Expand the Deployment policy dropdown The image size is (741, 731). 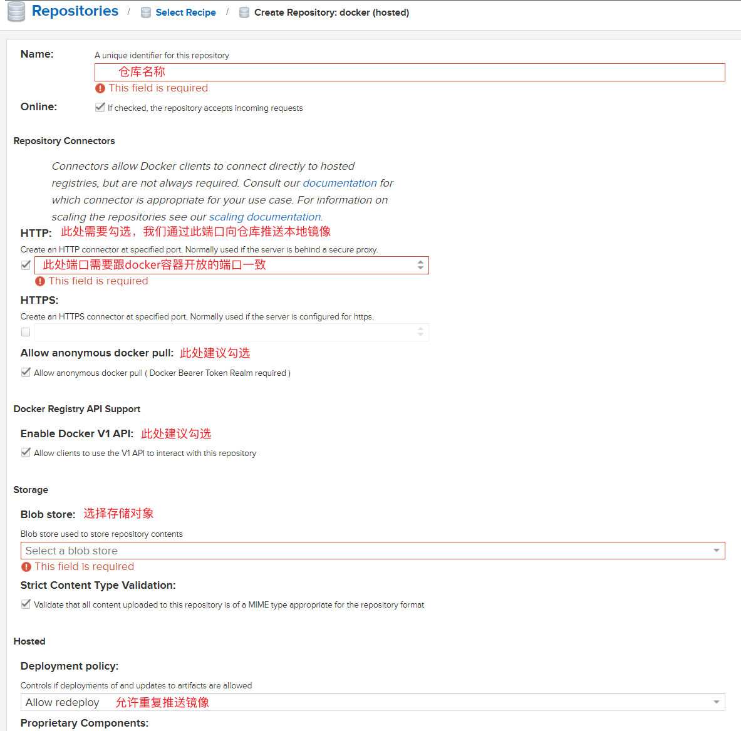click(716, 702)
